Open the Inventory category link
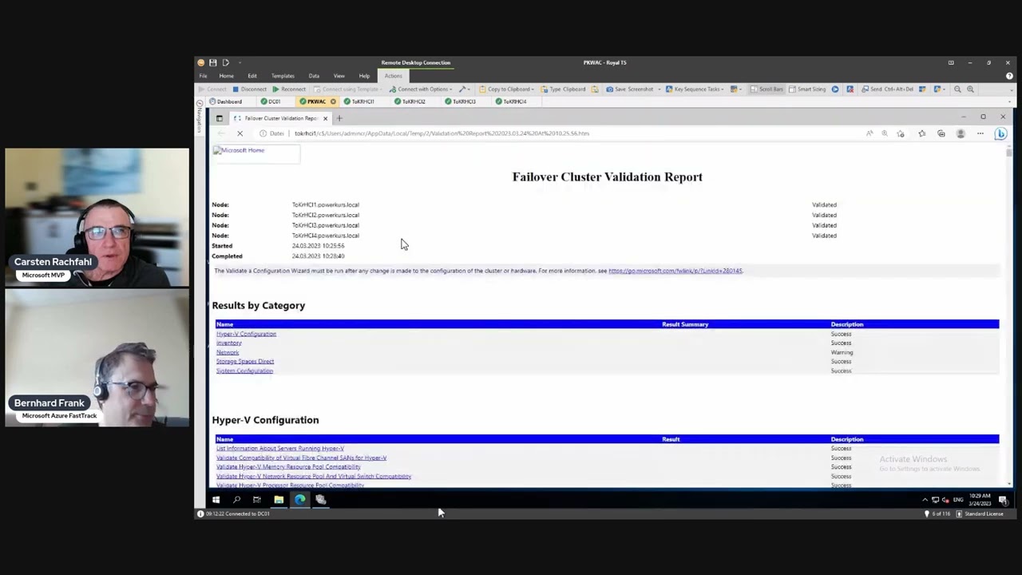This screenshot has height=575, width=1022. (x=229, y=343)
